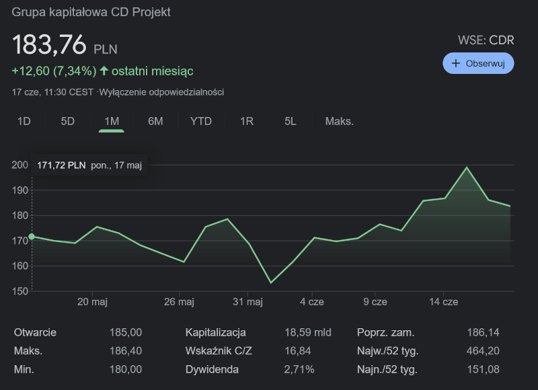Switch to the 5D time range
538x390 pixels.
[x=68, y=121]
